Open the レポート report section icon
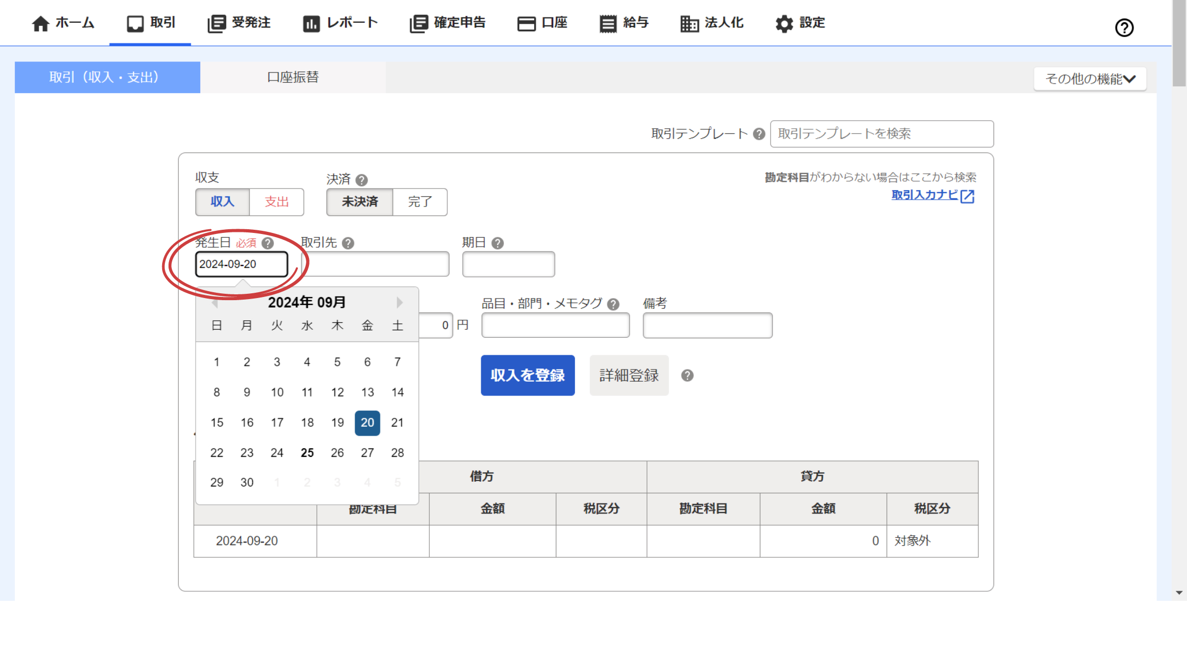Viewport: 1187px width, 667px height. click(312, 23)
